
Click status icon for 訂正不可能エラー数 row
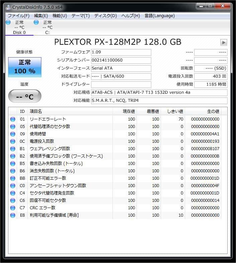13,178
